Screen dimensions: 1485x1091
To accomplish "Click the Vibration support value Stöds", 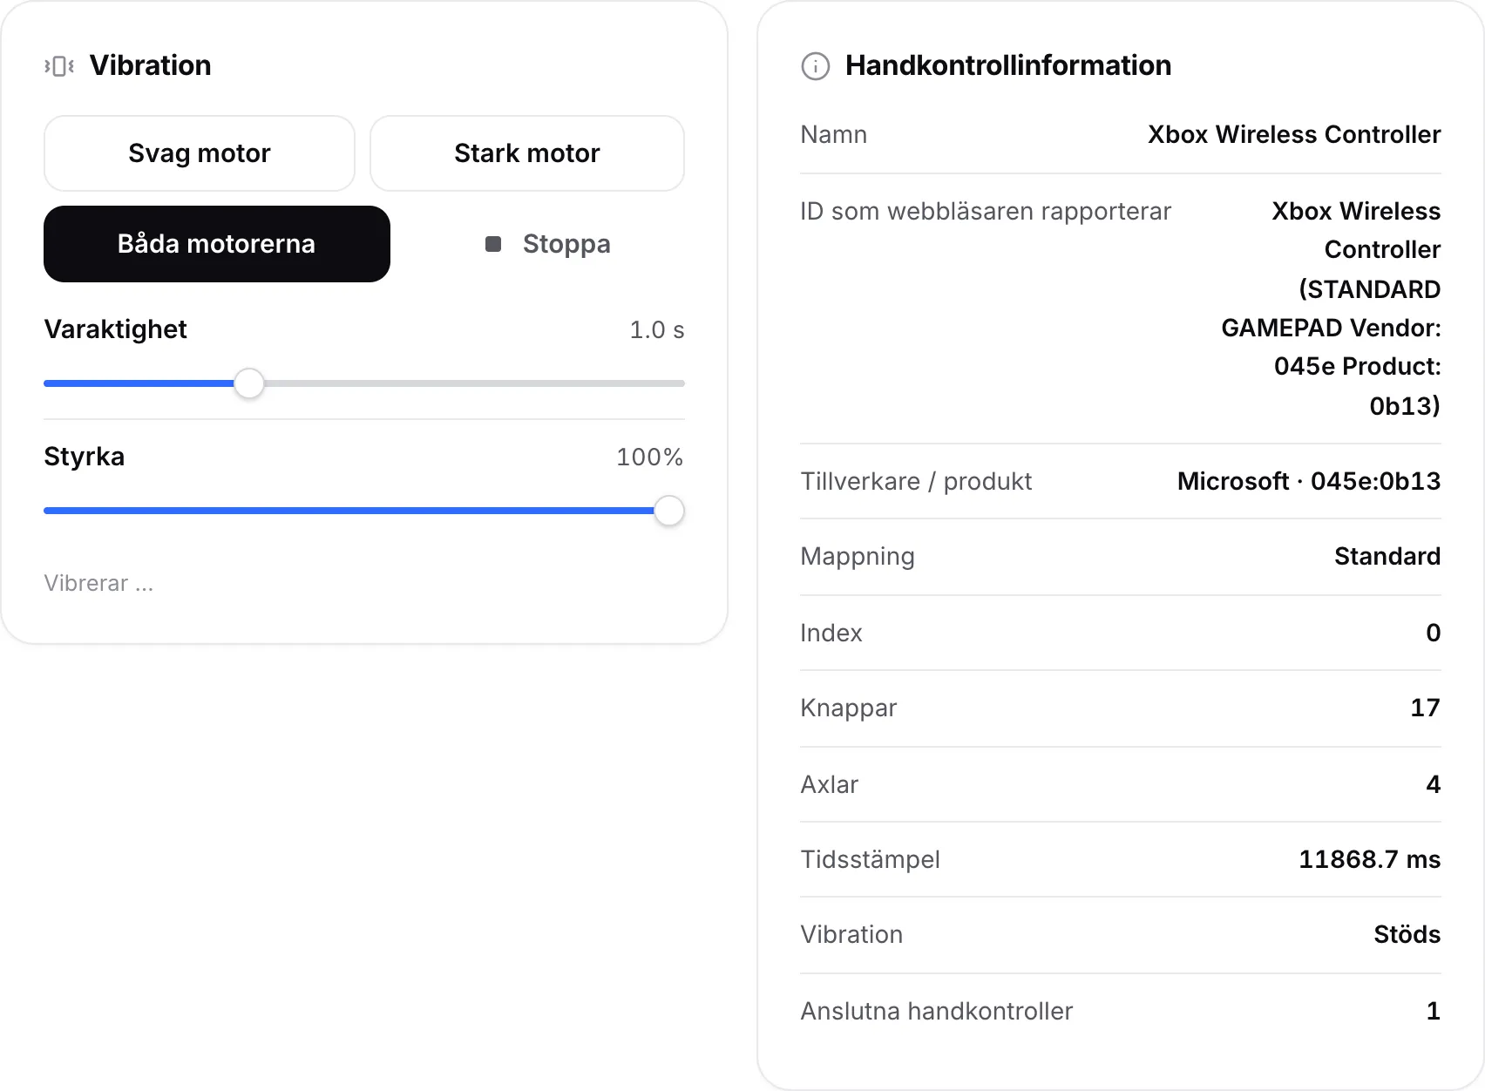I will point(1407,935).
